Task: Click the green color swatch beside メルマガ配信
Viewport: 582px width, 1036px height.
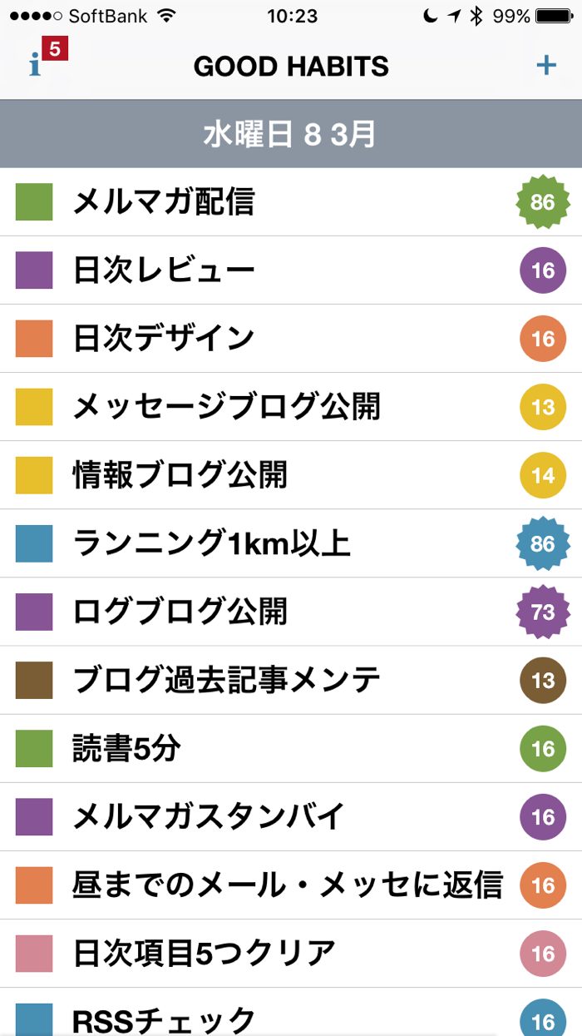Action: pos(34,202)
